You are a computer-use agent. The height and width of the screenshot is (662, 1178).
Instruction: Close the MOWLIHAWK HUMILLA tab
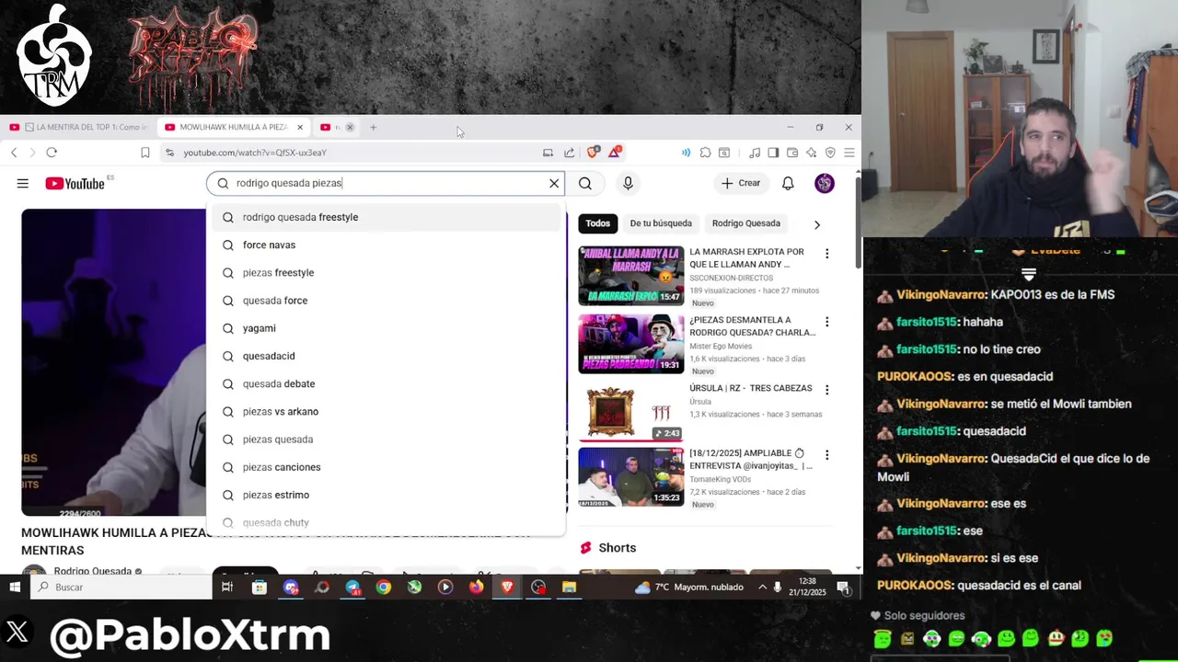pyautogui.click(x=299, y=127)
